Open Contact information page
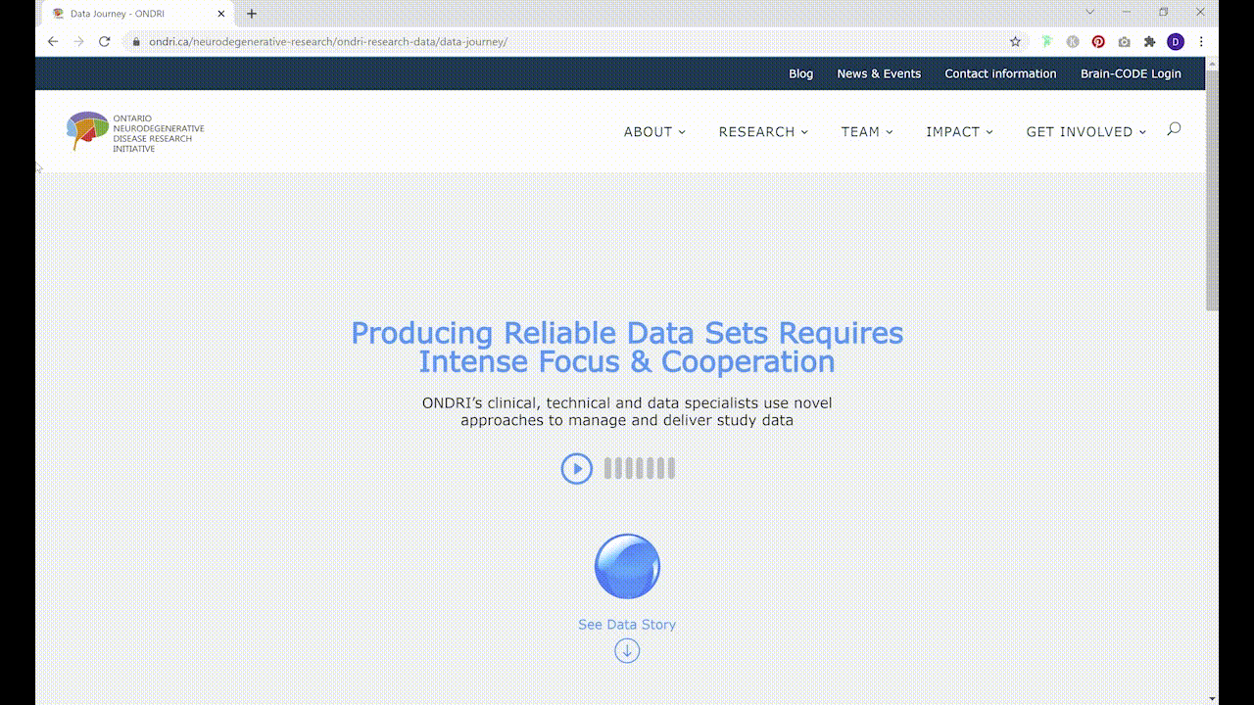Viewport: 1254px width, 705px height. pos(1000,73)
